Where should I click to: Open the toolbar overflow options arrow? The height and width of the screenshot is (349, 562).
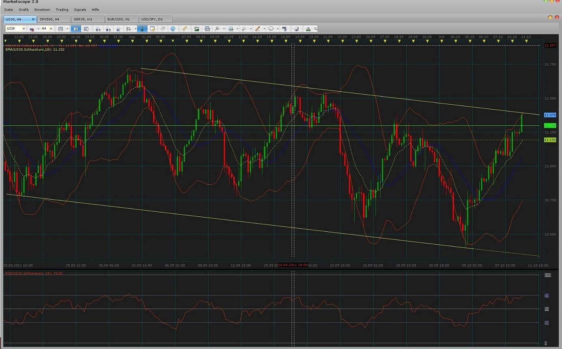point(315,29)
